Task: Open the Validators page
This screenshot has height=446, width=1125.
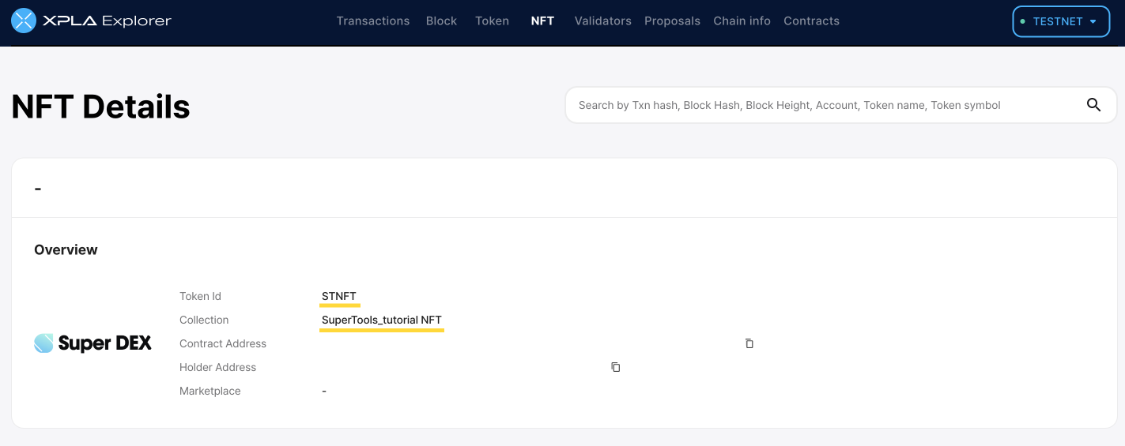Action: [x=602, y=21]
